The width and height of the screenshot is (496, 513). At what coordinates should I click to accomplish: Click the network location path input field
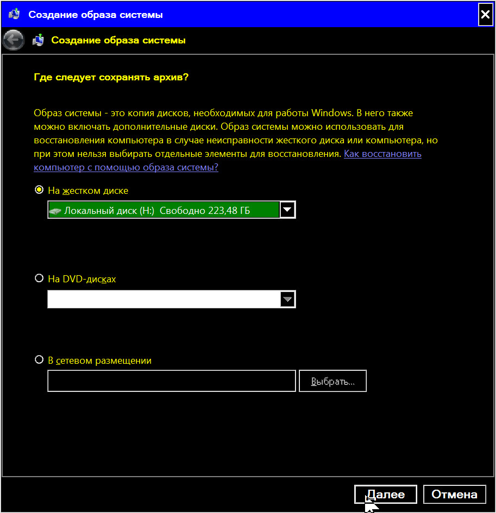[171, 381]
